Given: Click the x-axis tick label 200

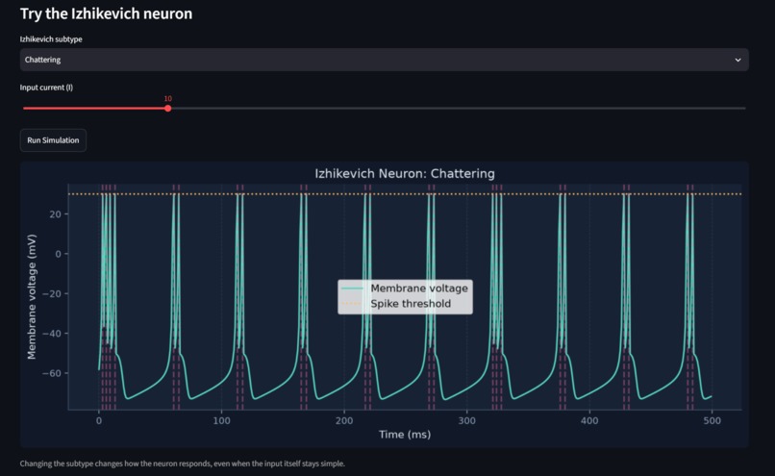Looking at the screenshot, I should point(344,420).
